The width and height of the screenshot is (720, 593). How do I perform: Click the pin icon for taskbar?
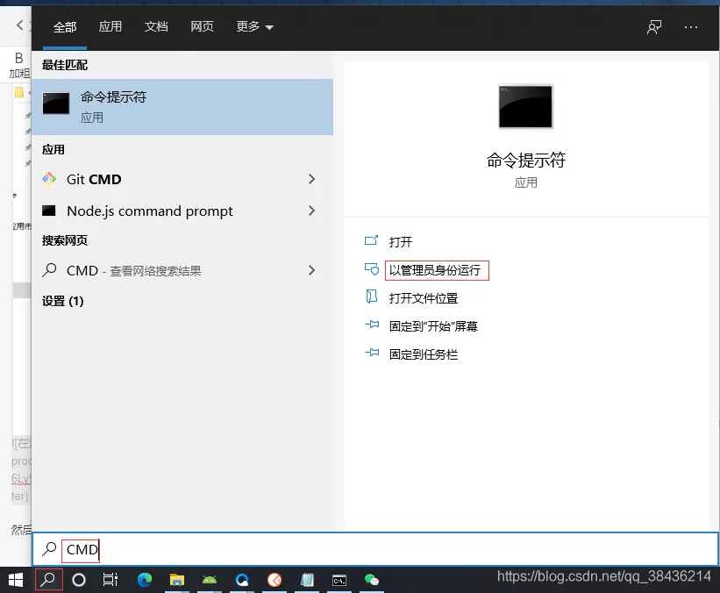click(x=372, y=353)
